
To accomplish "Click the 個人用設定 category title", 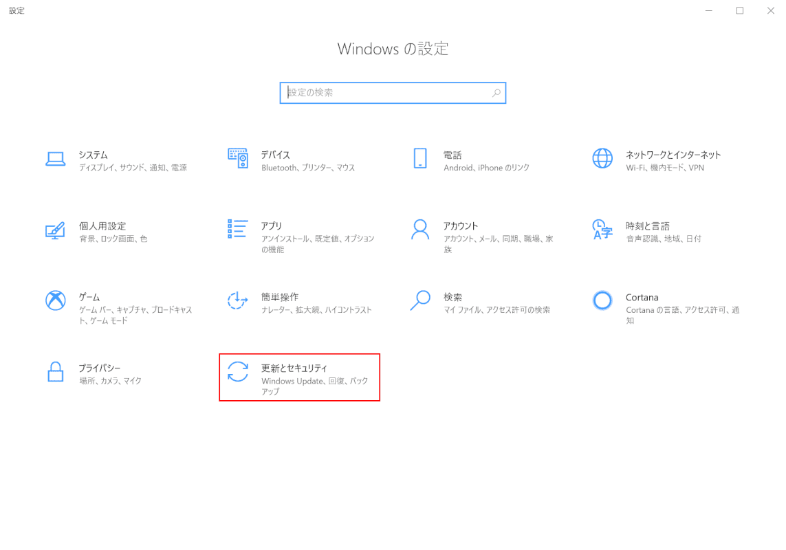I will [102, 226].
